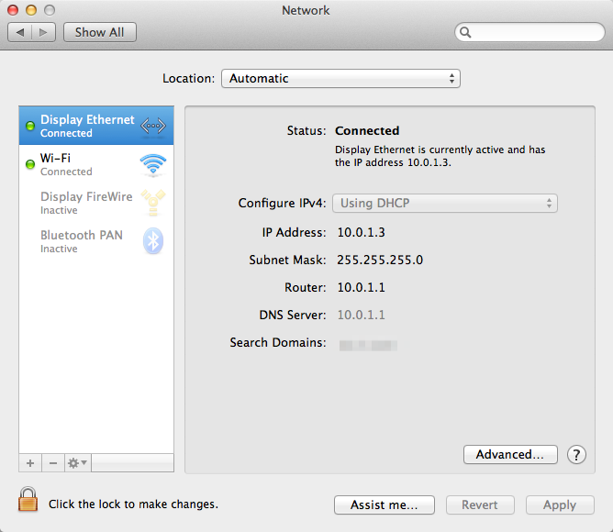Select the Display FireWire service row
This screenshot has height=532, width=613.
[96, 203]
